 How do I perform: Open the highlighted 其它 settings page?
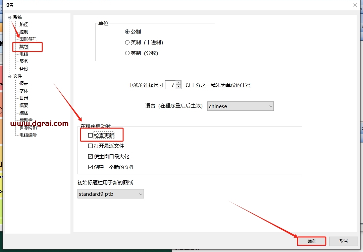coord(23,47)
